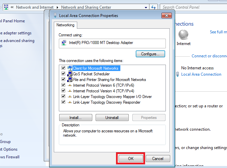Click the Search Control Panel field

(193, 7)
